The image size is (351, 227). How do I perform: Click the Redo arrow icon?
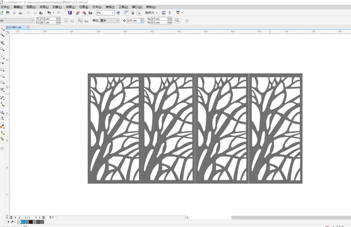point(59,13)
